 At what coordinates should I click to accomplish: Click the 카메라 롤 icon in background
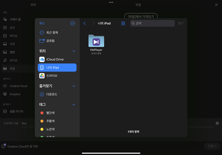point(5,19)
